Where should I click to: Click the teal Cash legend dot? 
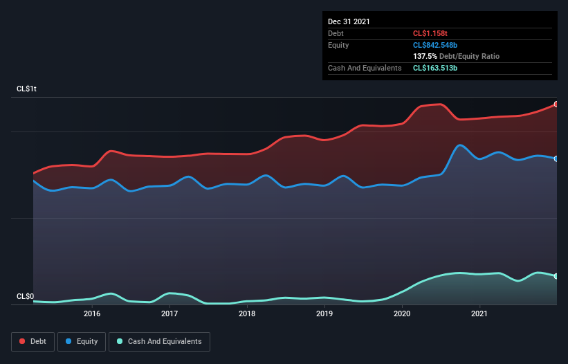(120, 341)
